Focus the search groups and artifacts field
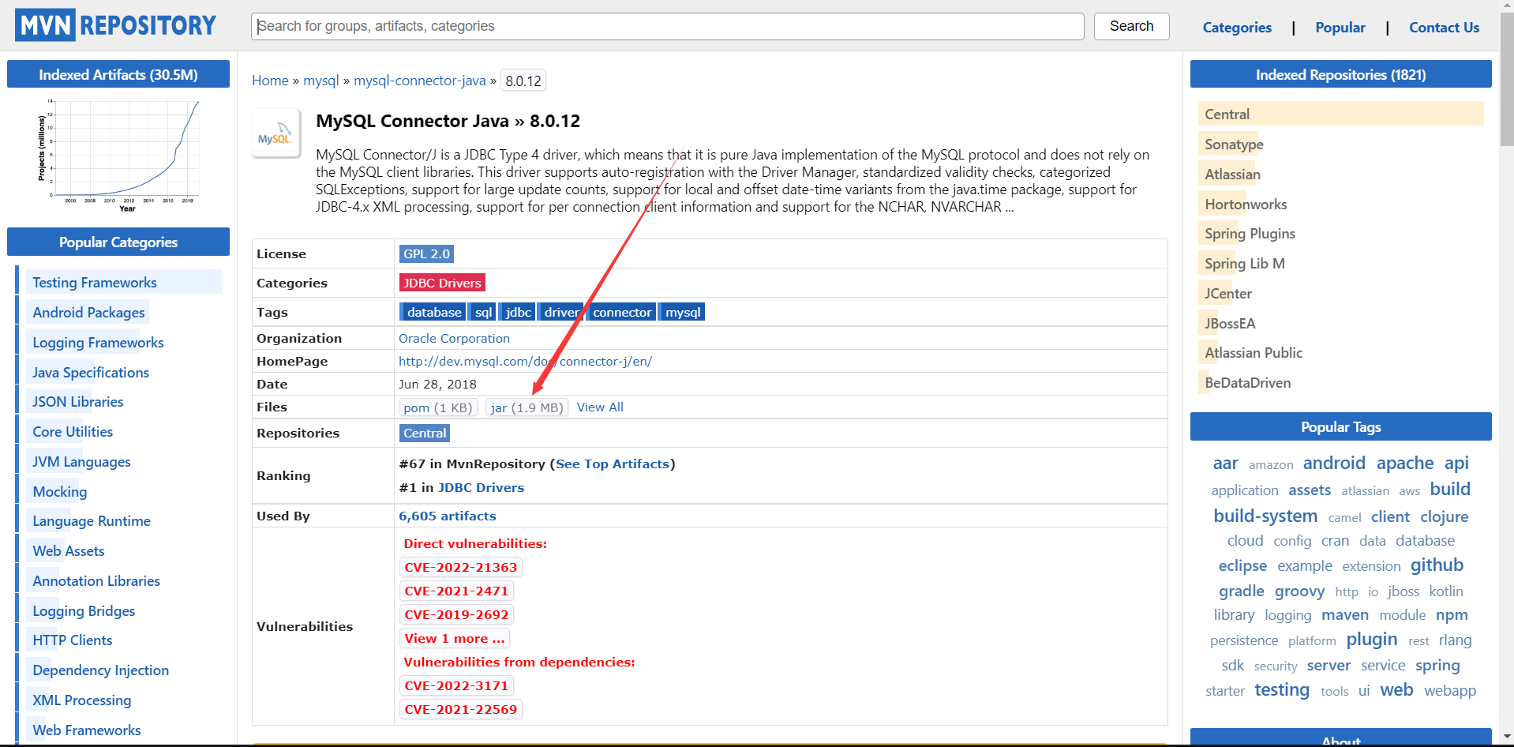The height and width of the screenshot is (747, 1514). pyautogui.click(x=668, y=26)
